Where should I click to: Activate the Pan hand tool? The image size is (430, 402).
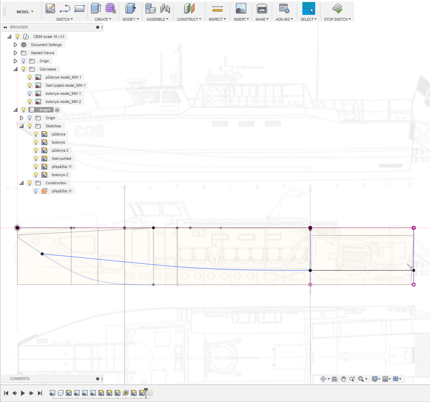click(343, 379)
